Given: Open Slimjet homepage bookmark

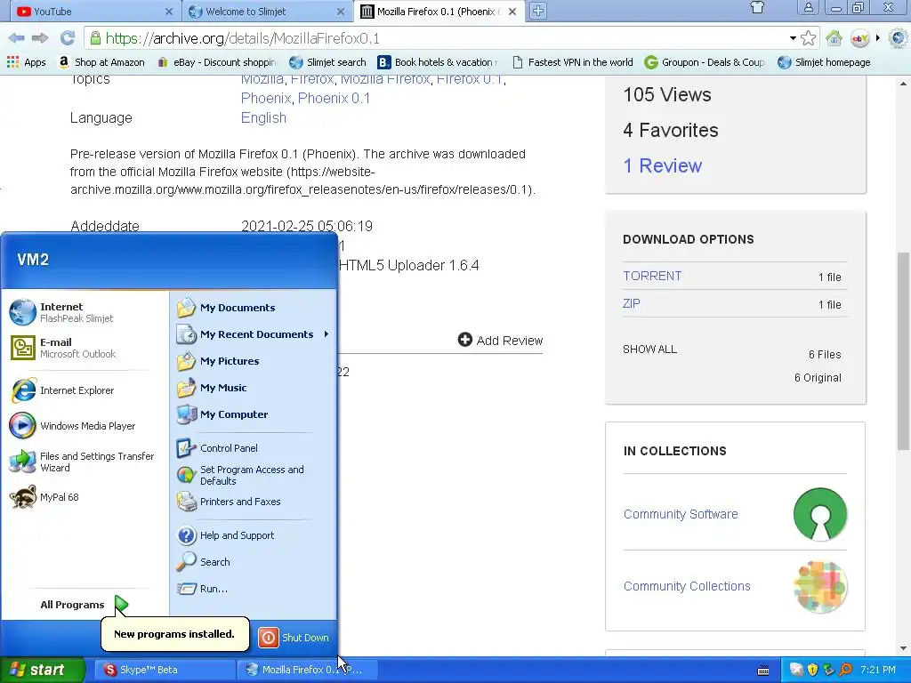Looking at the screenshot, I should click(824, 62).
